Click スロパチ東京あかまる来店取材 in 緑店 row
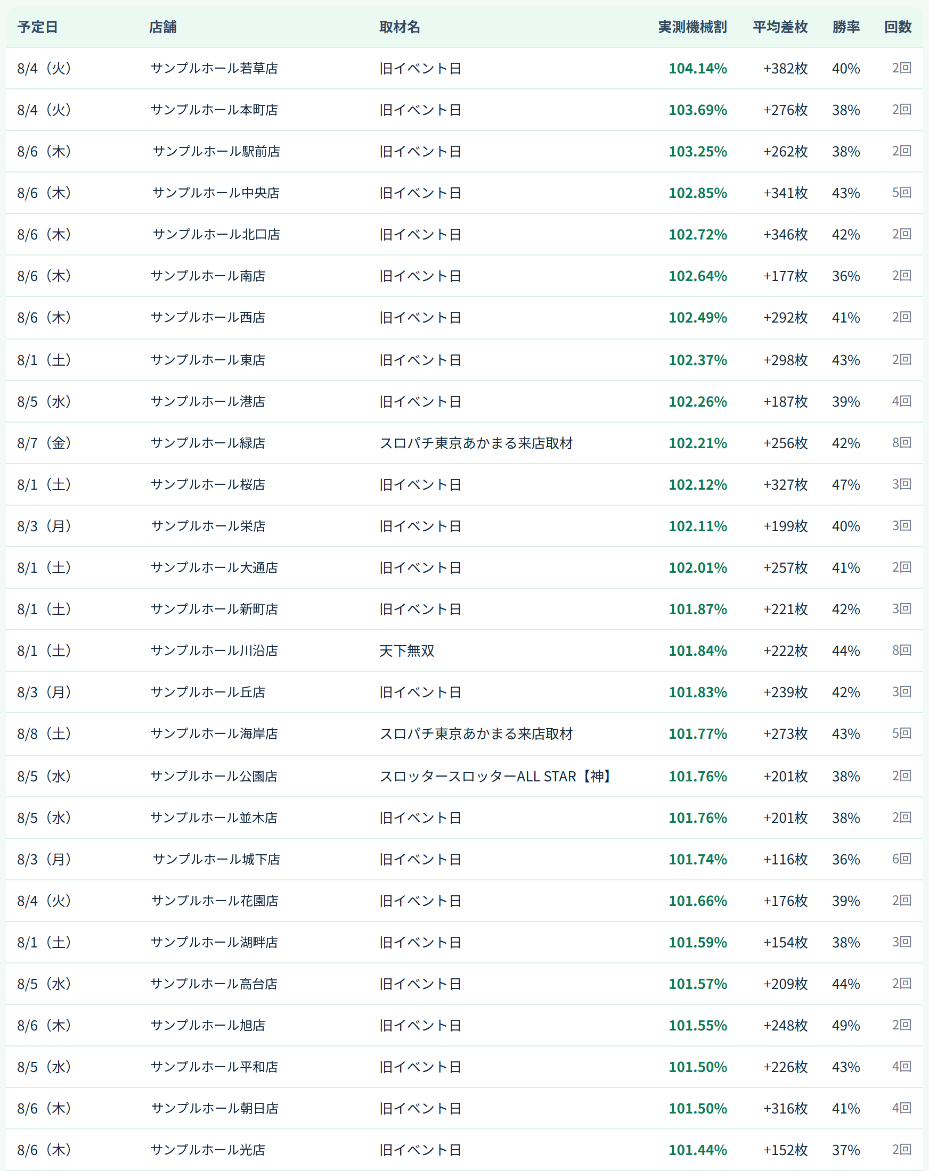Image resolution: width=929 pixels, height=1171 pixels. coord(476,443)
